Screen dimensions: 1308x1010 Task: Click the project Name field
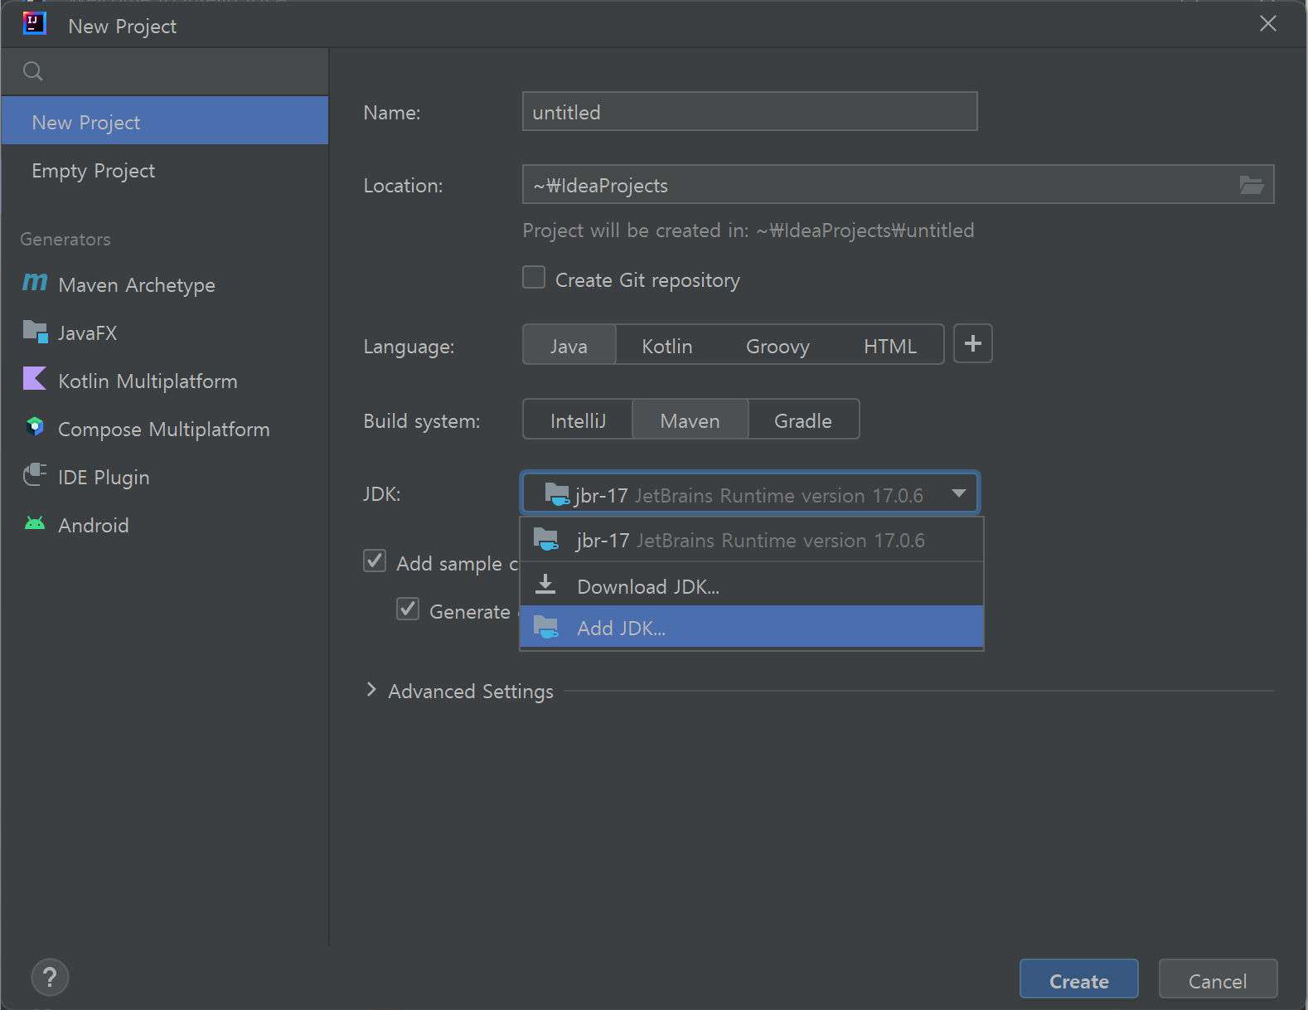pyautogui.click(x=750, y=111)
